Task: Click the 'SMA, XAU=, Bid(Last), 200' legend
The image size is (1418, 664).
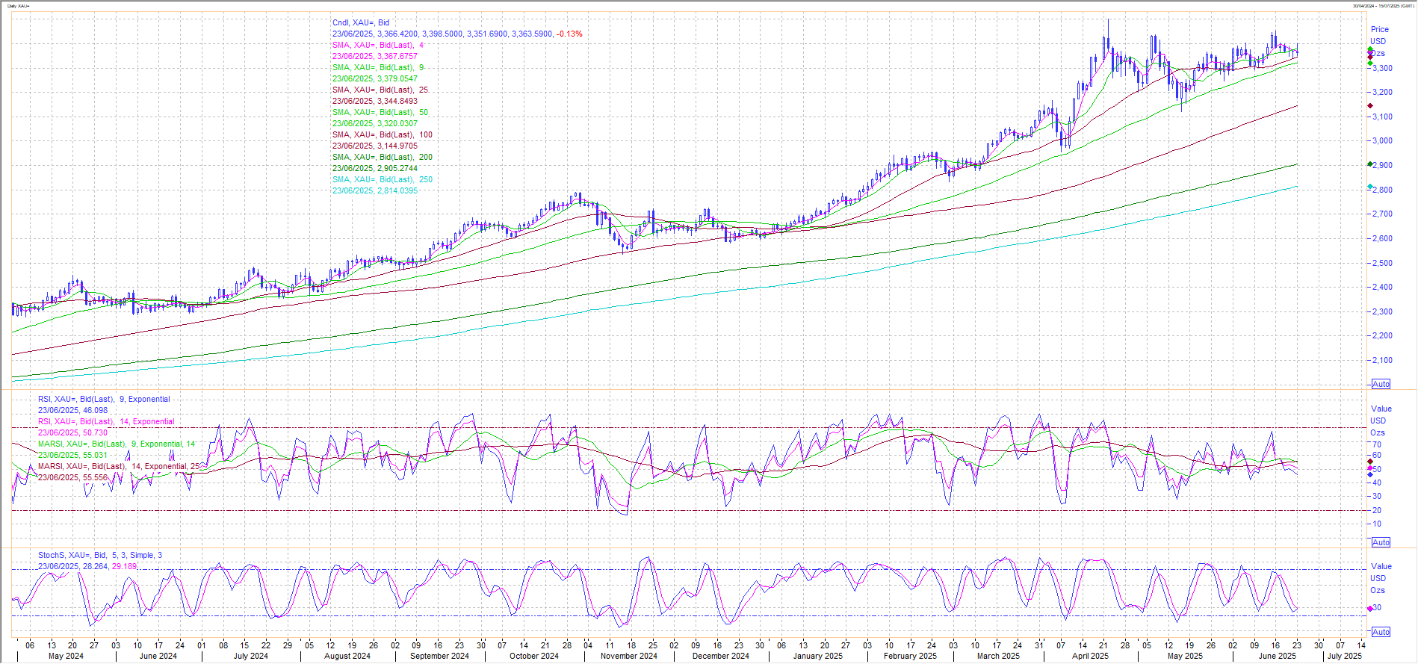Action: click(383, 157)
